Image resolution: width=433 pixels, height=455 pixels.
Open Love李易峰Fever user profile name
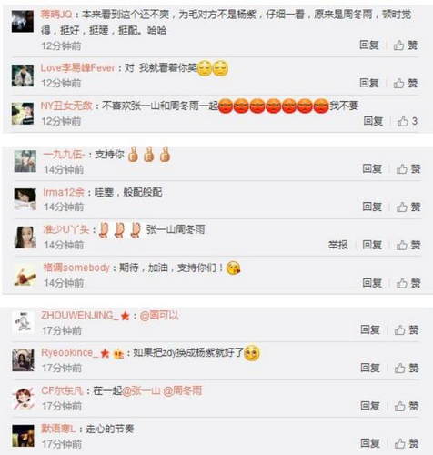77,68
